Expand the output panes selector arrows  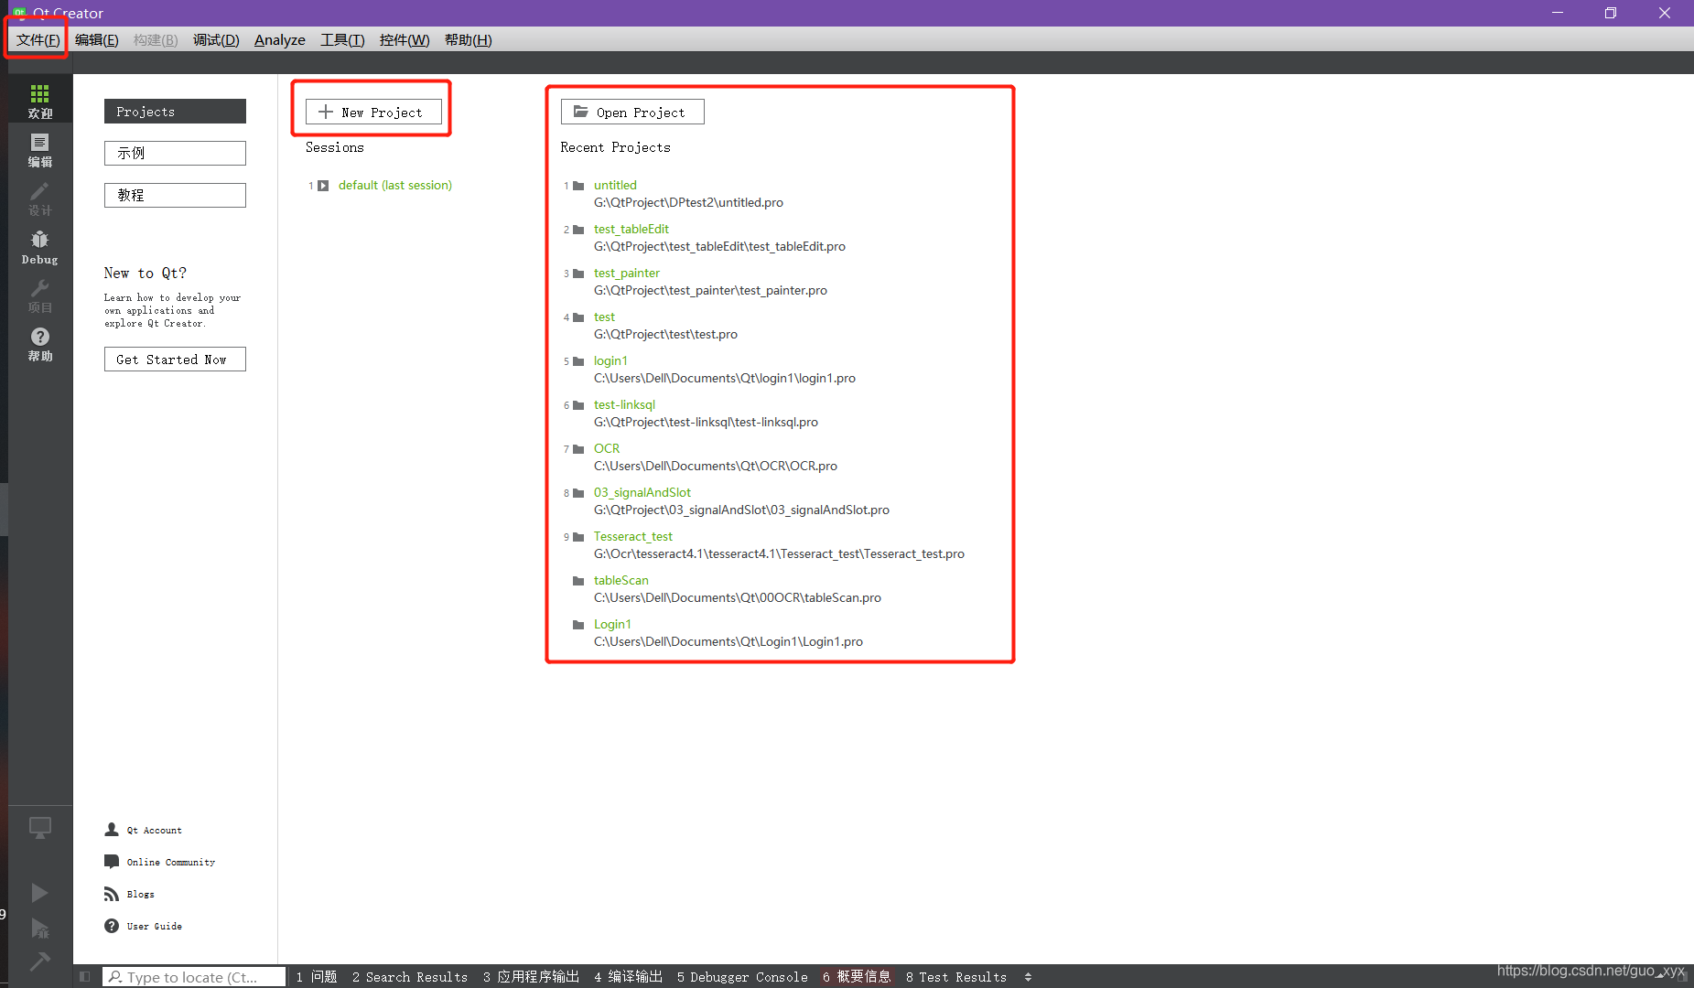[1028, 977]
